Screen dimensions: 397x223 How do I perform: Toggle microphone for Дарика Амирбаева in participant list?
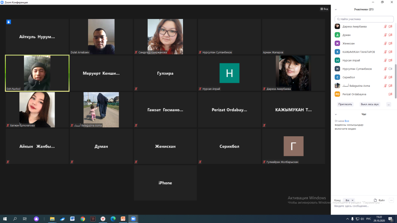[x=385, y=26]
